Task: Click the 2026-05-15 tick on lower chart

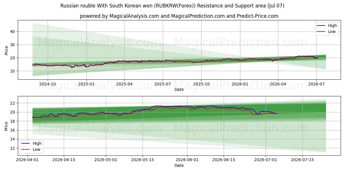Action: [x=143, y=160]
